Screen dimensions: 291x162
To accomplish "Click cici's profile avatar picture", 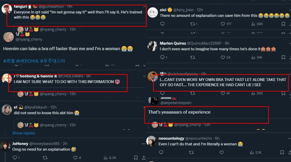I will [x=153, y=12].
